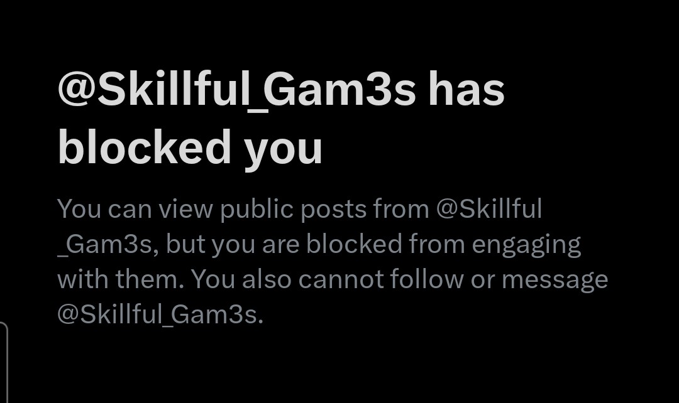Viewport: 679px width, 403px height.
Task: Open the @Skillful mention after 'posts from'
Action: (489, 209)
